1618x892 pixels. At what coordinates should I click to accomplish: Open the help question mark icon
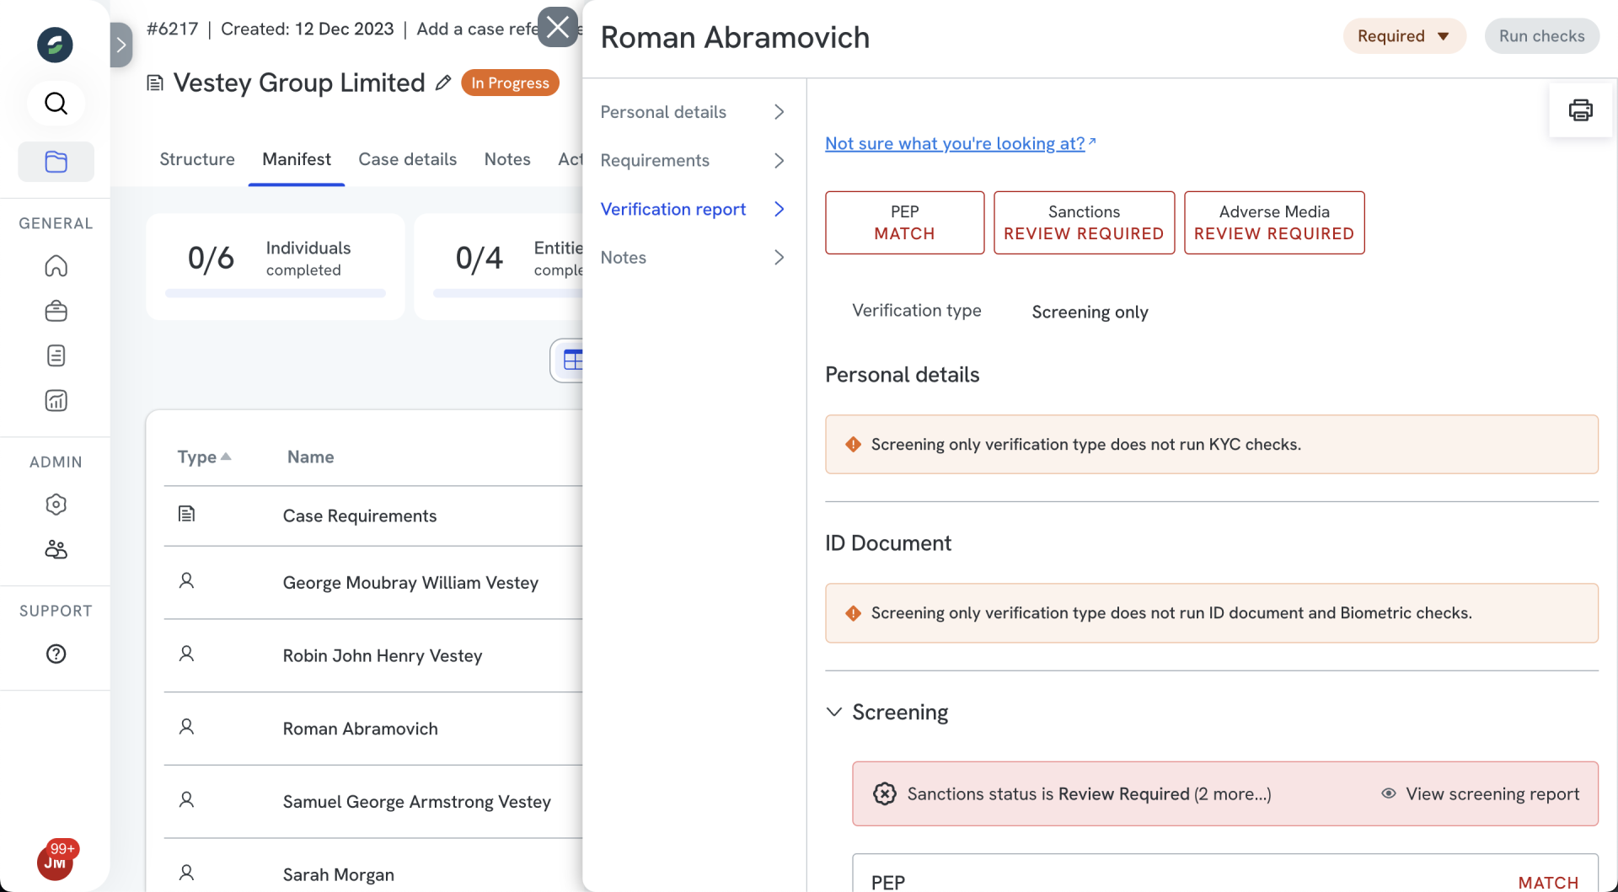[56, 654]
